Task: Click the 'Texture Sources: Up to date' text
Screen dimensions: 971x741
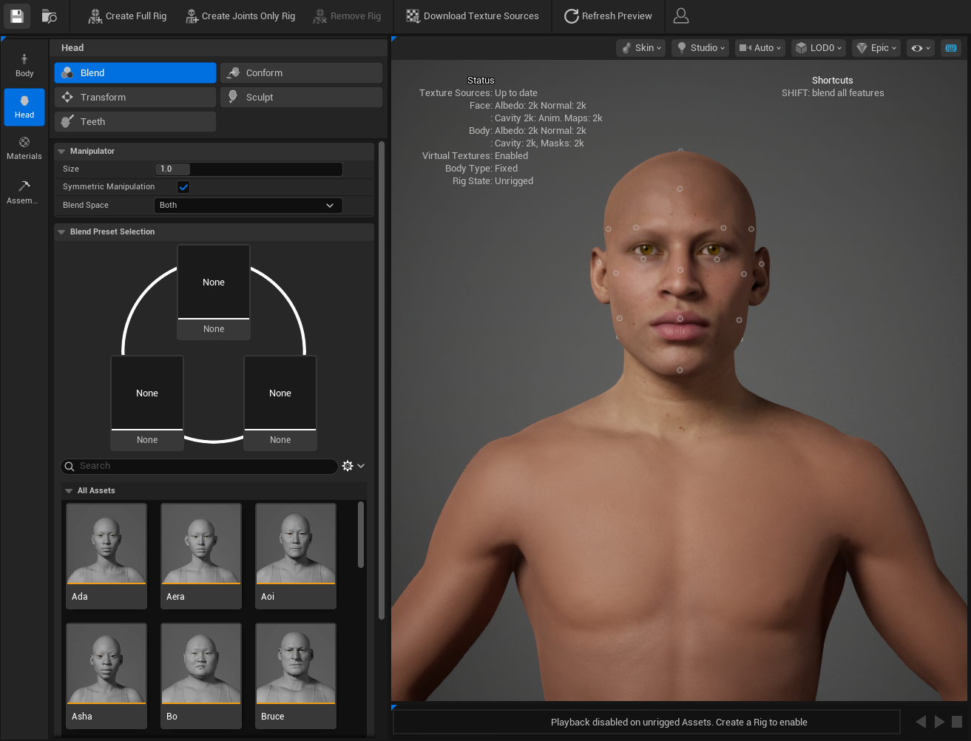Action: (x=478, y=92)
